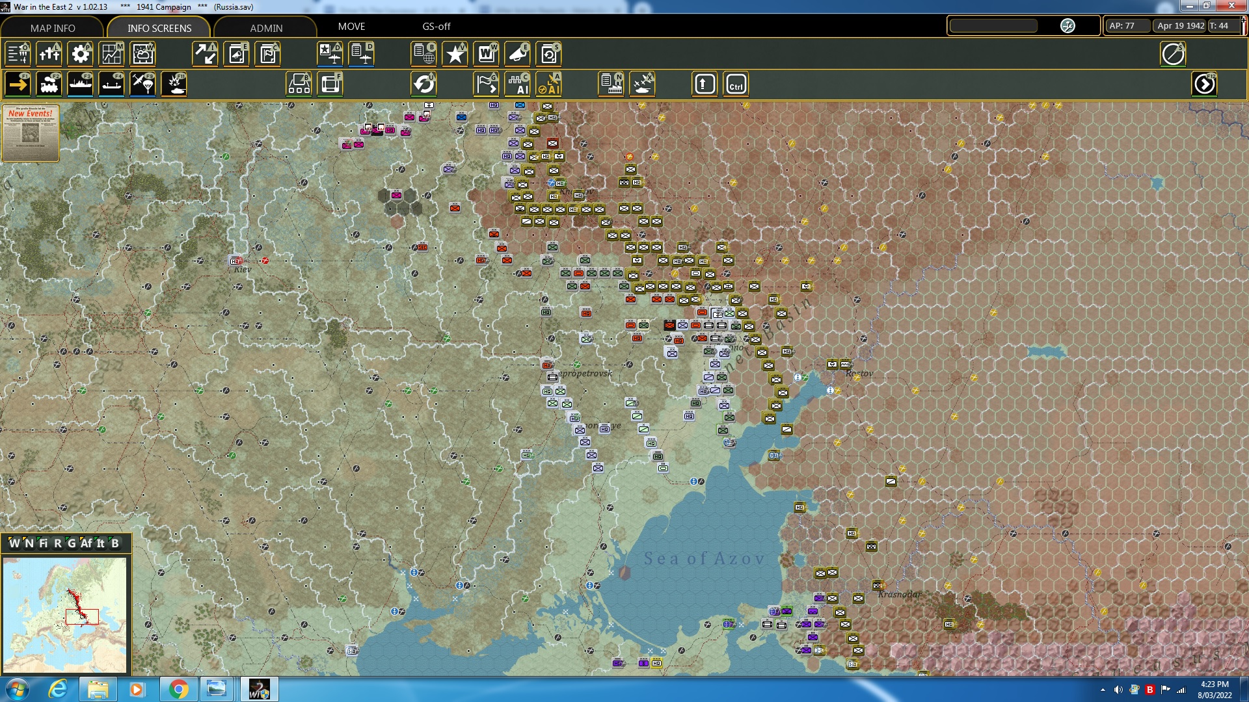Select Rail mode locomotive icon (F2)
1249x702 pixels.
[49, 84]
